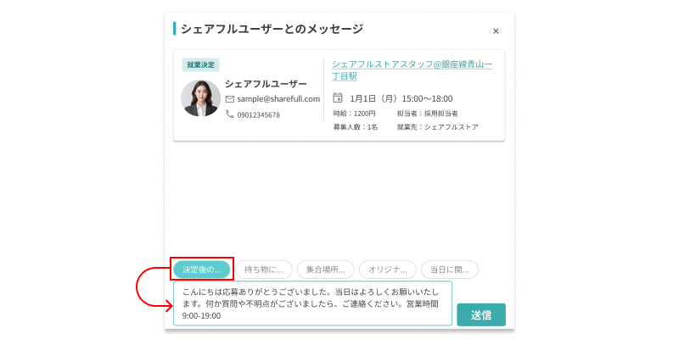Click the シェアフルユーザー name in card
This screenshot has width=679, height=339.
(266, 84)
